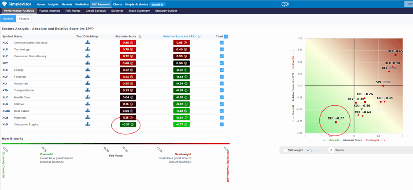This screenshot has width=413, height=190.
Task: Toggle the Tail Length checkbox
Action: pyautogui.click(x=285, y=150)
